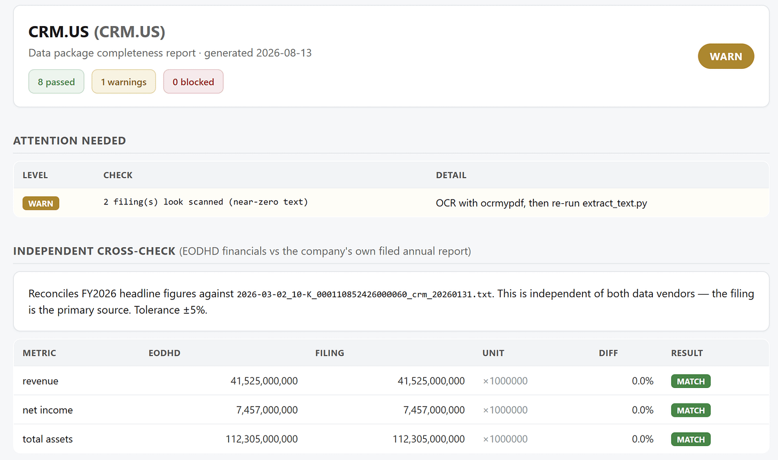The height and width of the screenshot is (460, 778).
Task: Click the 0.0% diff in net income row
Action: coord(642,410)
